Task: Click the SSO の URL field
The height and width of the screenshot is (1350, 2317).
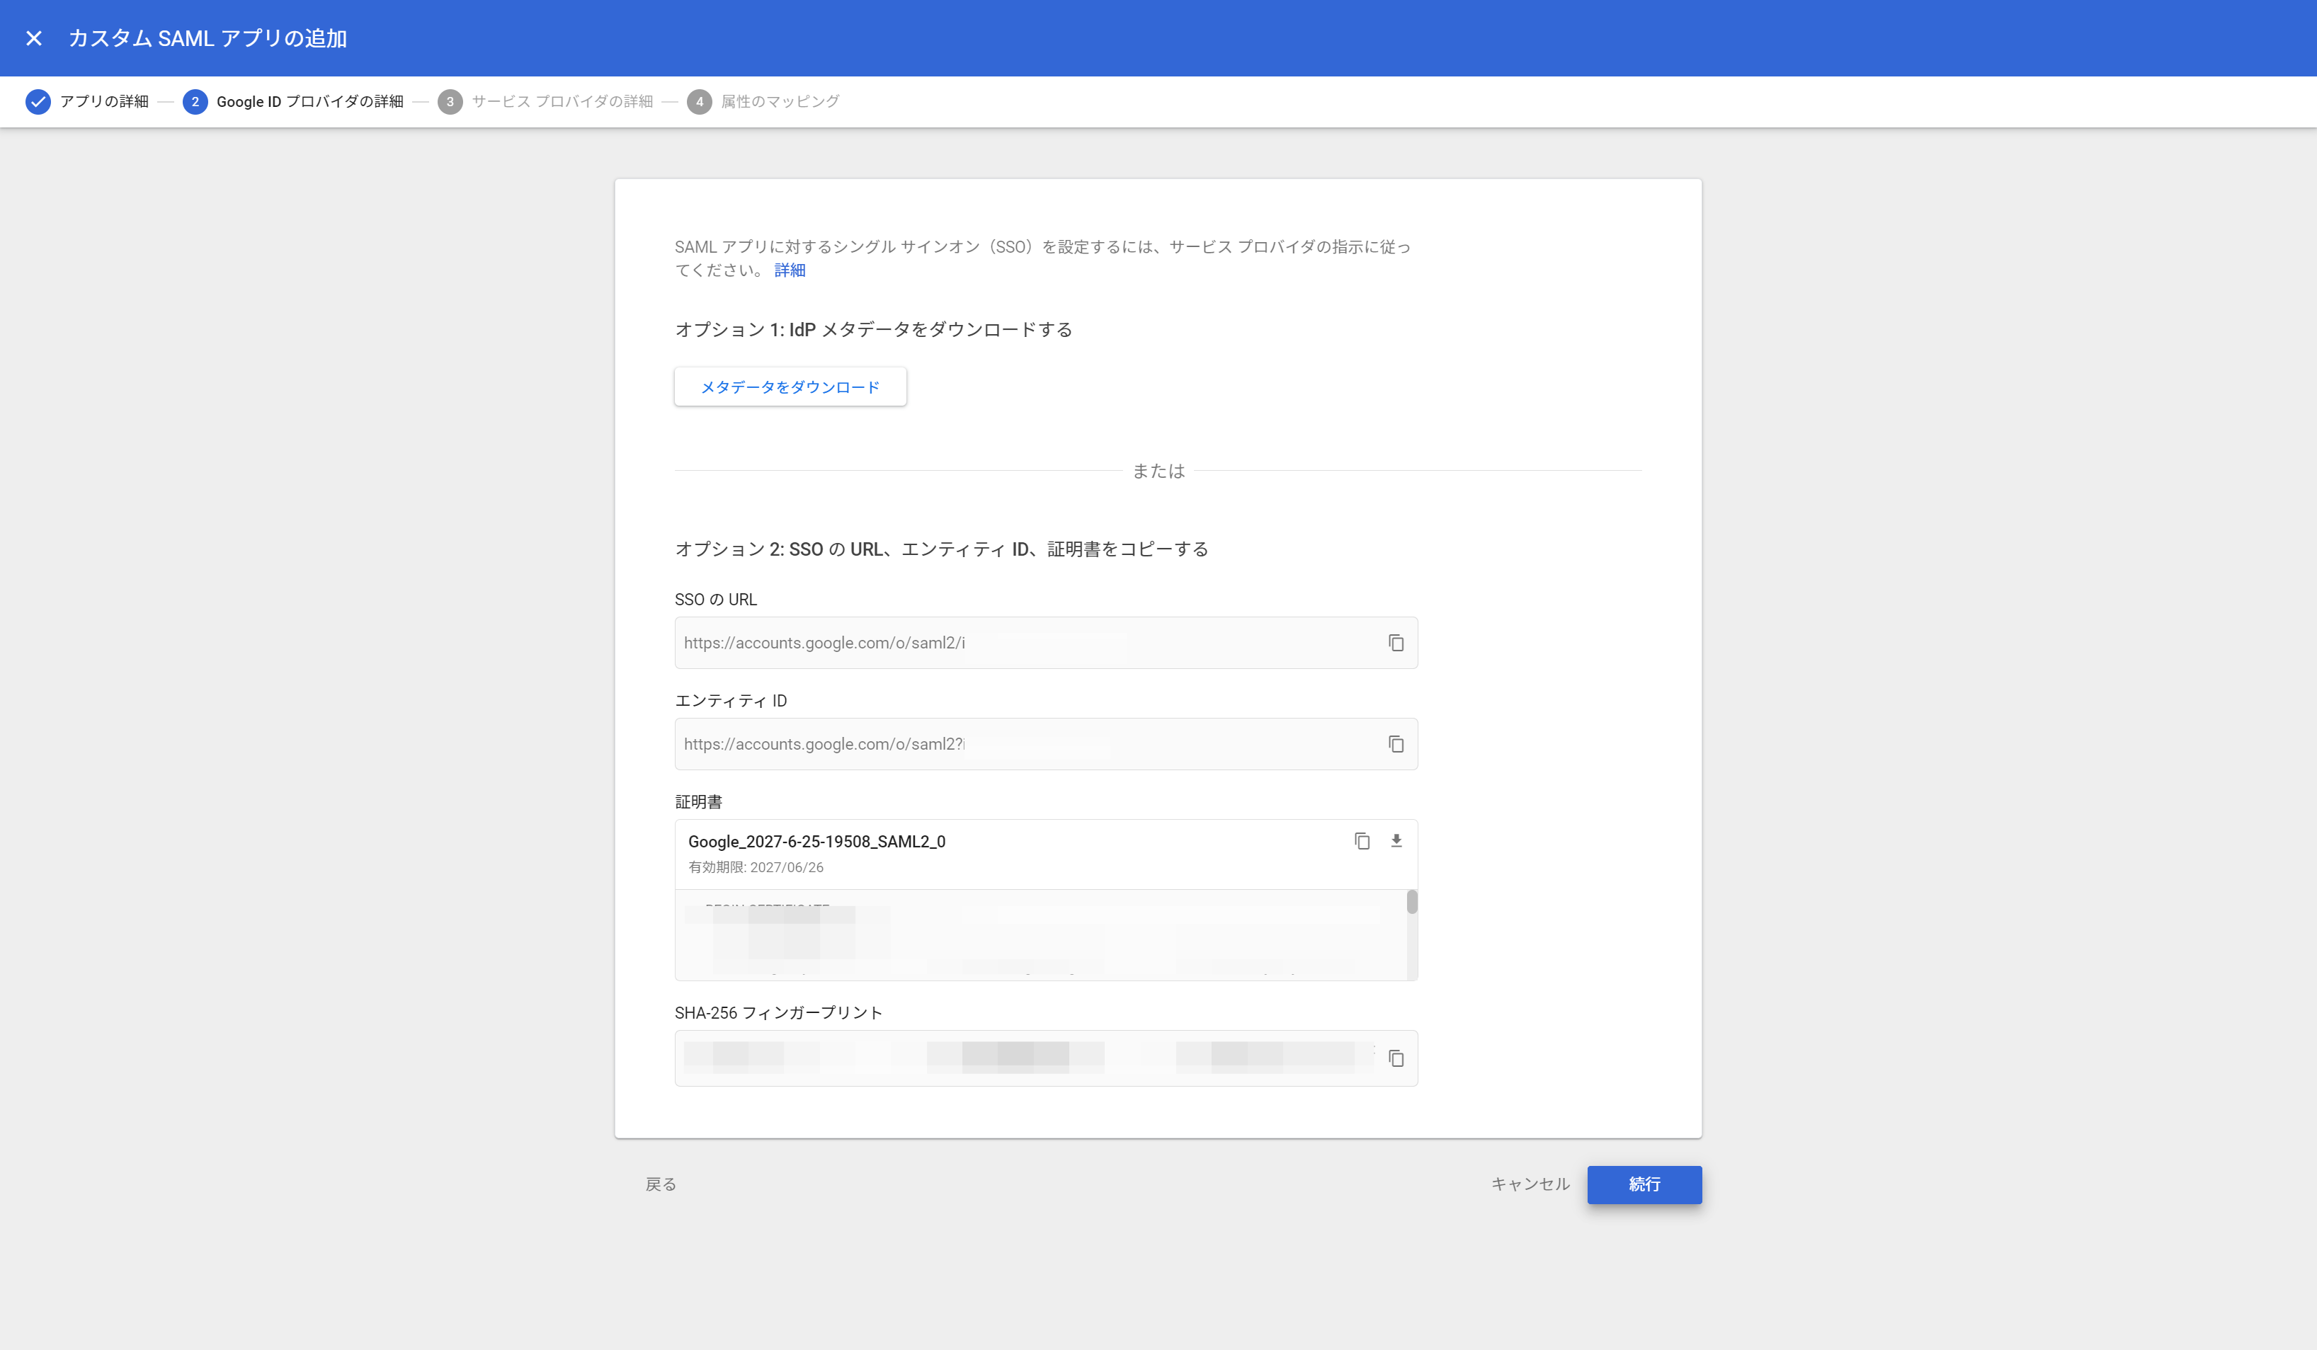Action: pos(1045,642)
